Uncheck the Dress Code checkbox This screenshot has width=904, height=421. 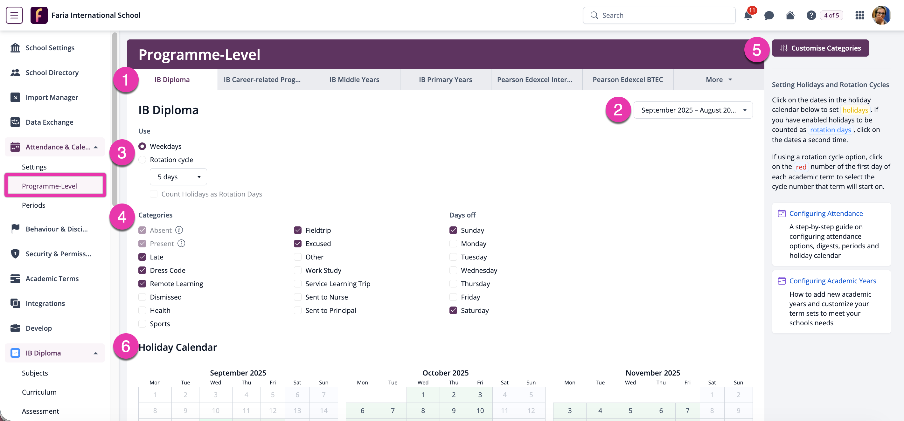(142, 270)
